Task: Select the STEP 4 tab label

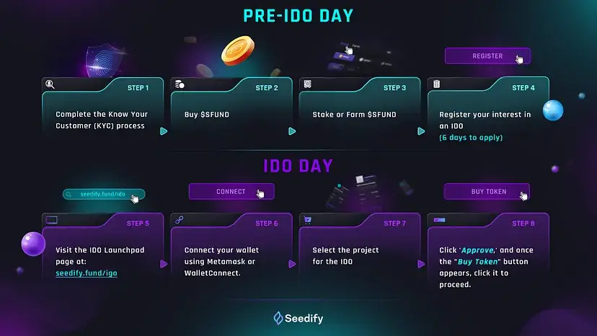Action: (523, 88)
